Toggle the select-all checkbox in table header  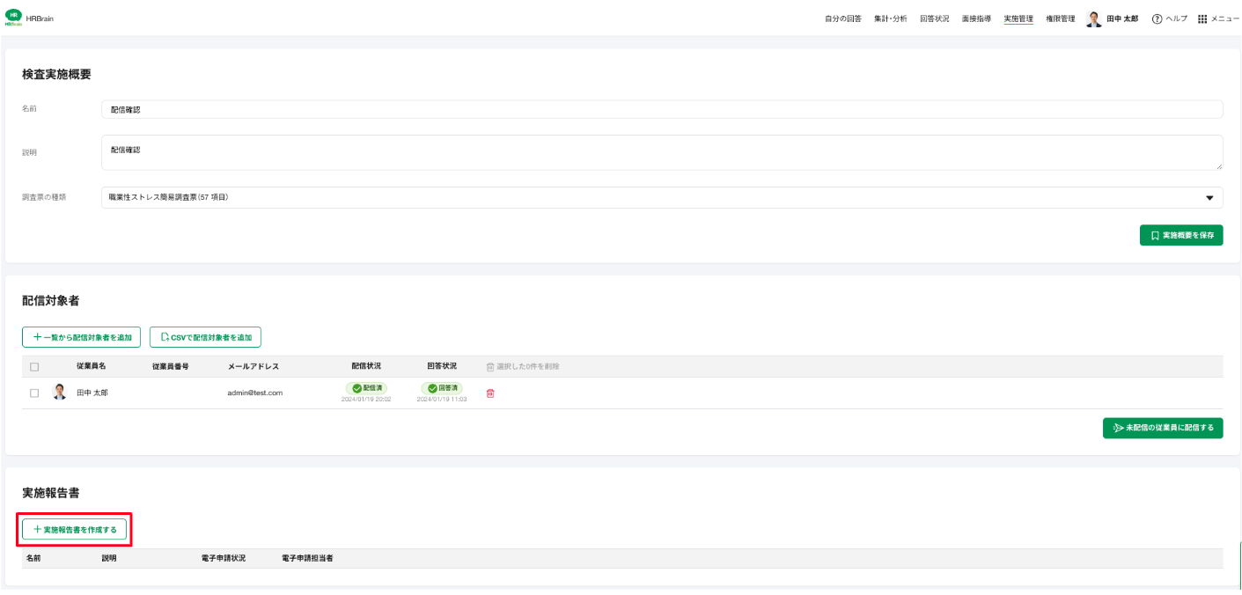(x=34, y=366)
